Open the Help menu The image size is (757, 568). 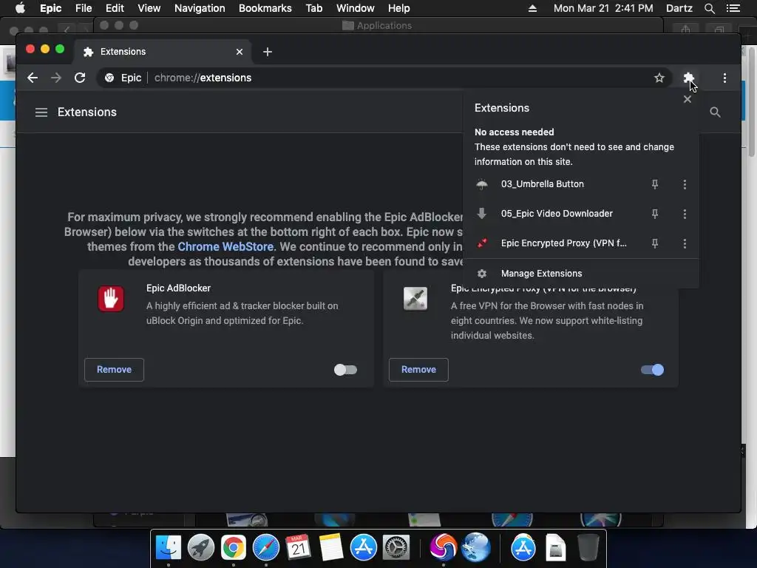click(398, 8)
